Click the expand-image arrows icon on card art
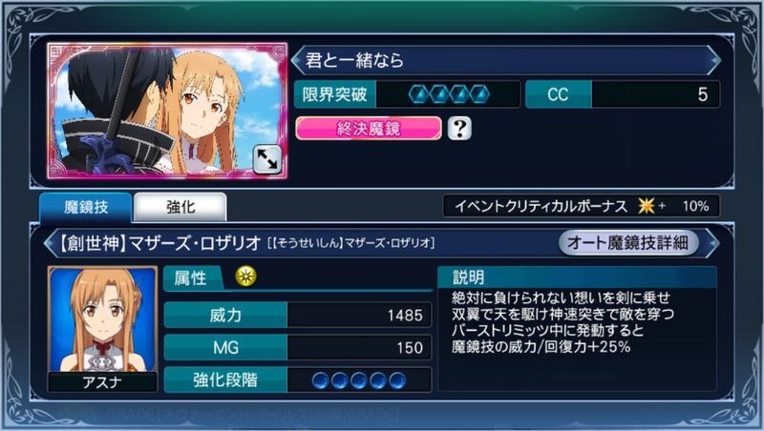Image resolution: width=764 pixels, height=431 pixels. (x=266, y=159)
